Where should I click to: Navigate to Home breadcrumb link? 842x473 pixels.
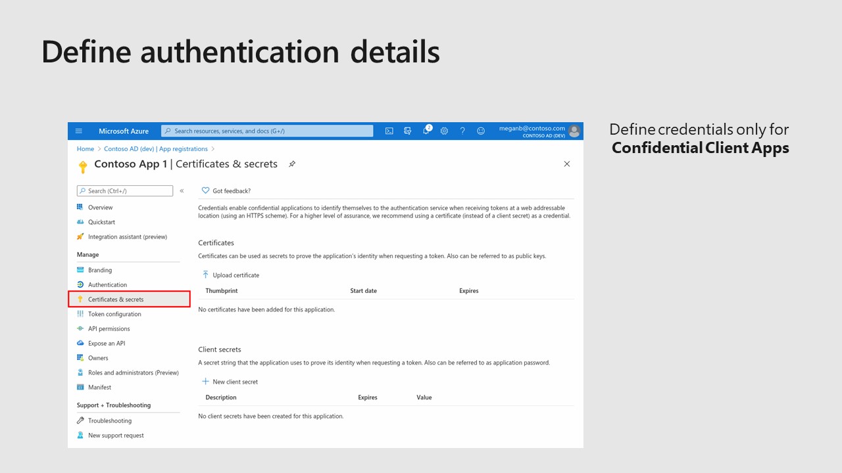[x=86, y=149]
